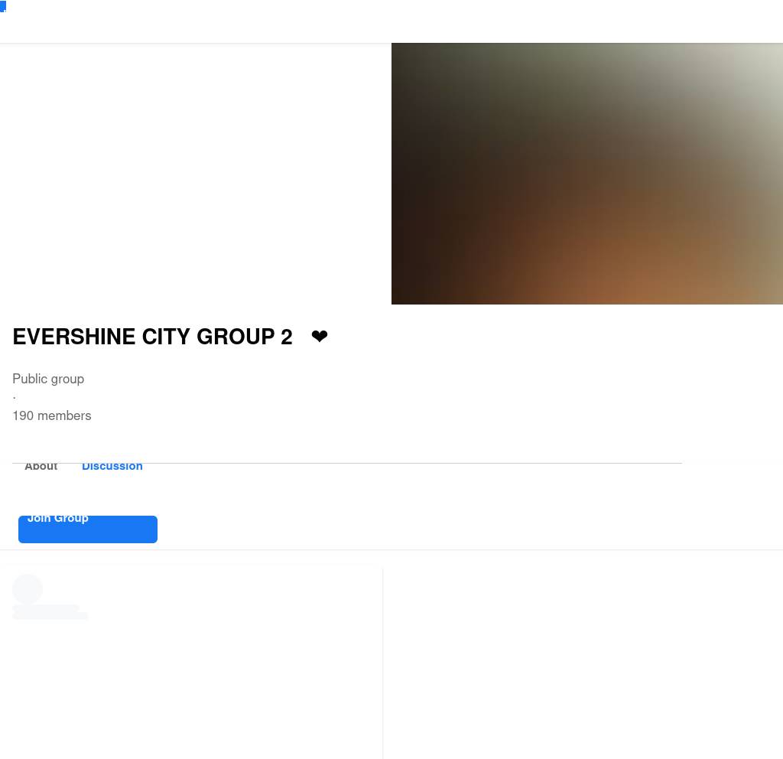Click the grey placeholder name bar under the avatar
This screenshot has width=783, height=759.
[x=46, y=608]
